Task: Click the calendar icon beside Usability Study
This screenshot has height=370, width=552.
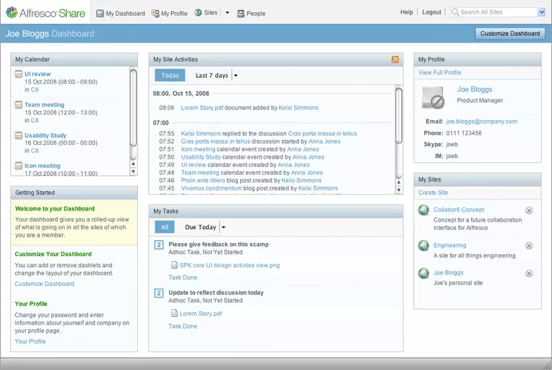Action: 19,135
